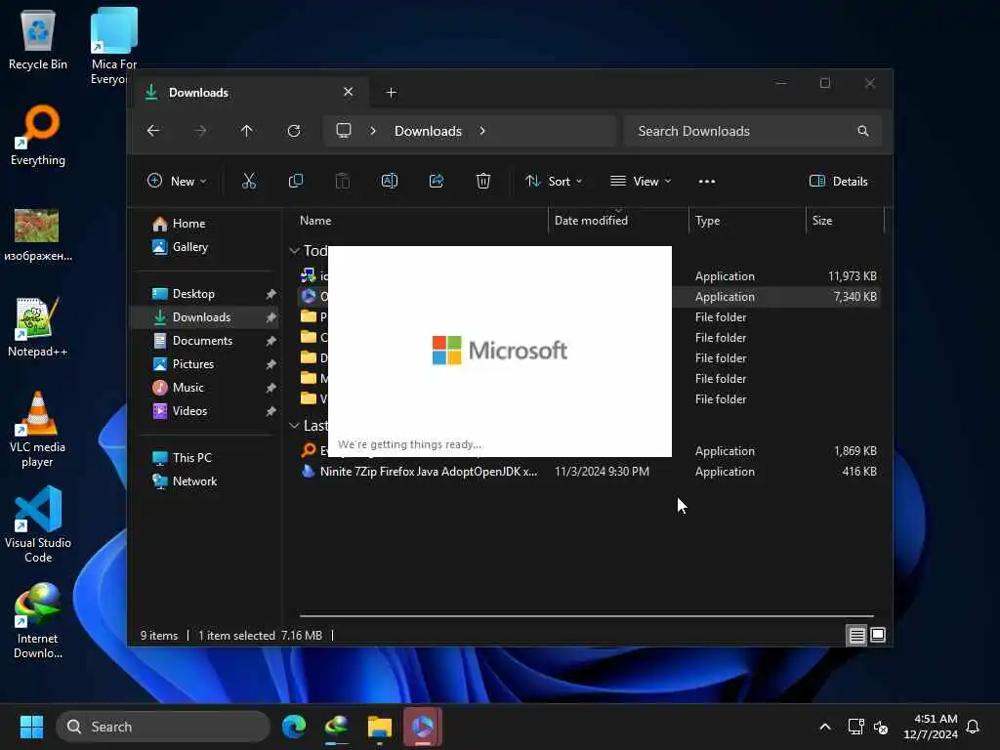Refresh the Downloads folder
Screen dimensions: 1000x750
[x=294, y=131]
